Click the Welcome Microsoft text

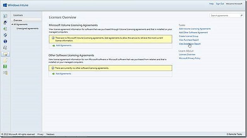click(x=234, y=4)
